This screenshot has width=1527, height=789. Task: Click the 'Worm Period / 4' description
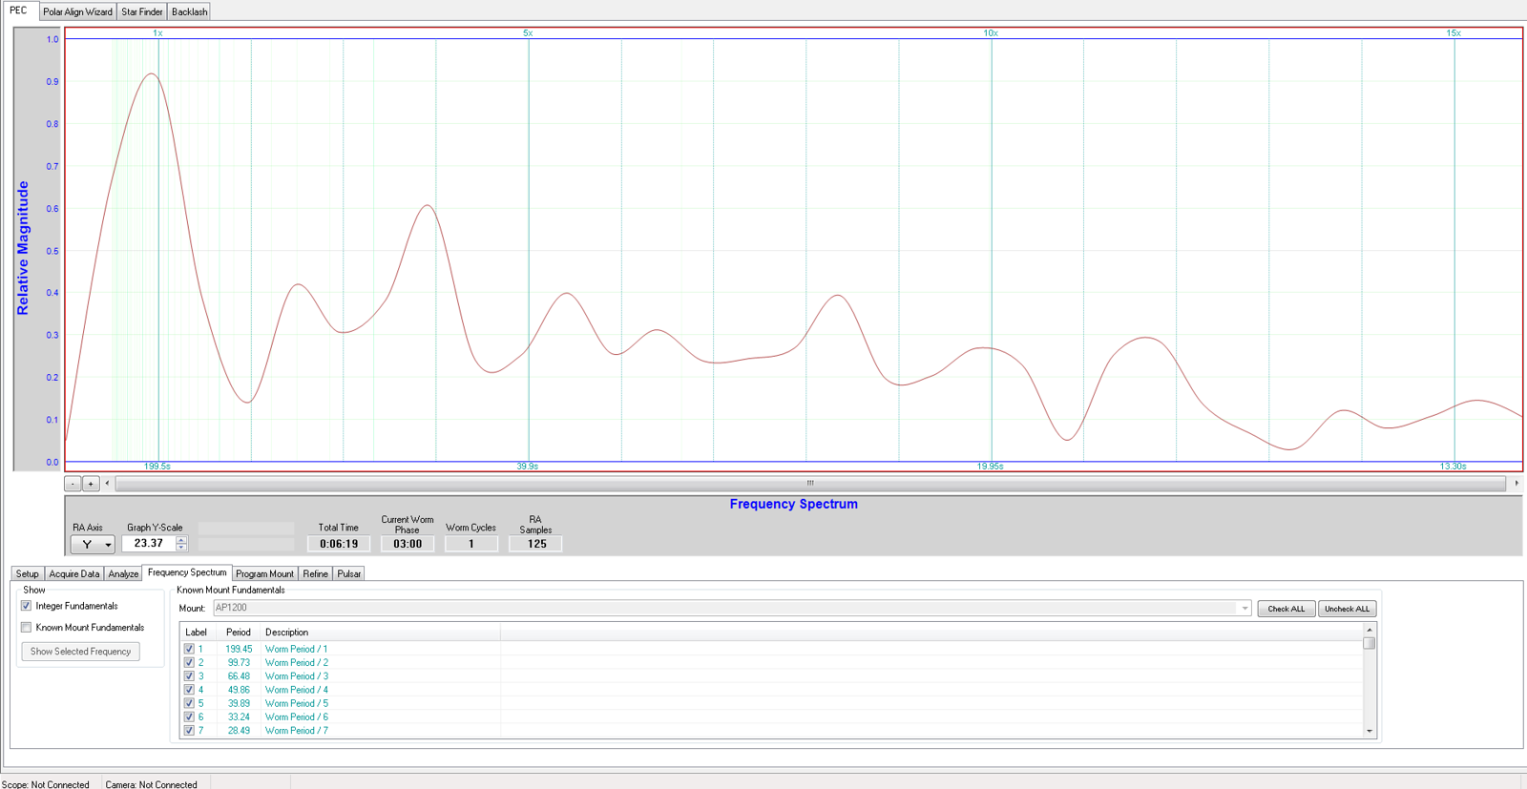pos(297,690)
